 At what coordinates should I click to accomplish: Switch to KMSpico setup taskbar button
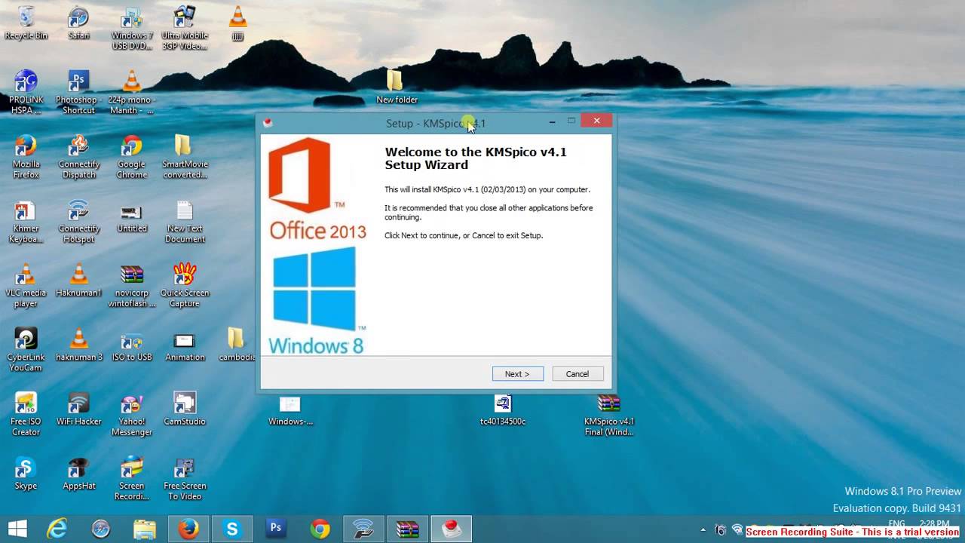coord(451,529)
